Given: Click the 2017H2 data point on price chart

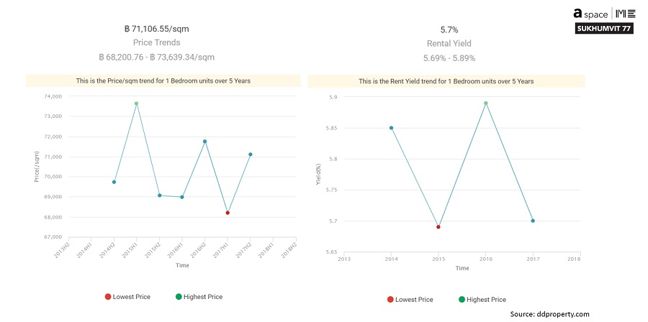Looking at the screenshot, I should 250,155.
